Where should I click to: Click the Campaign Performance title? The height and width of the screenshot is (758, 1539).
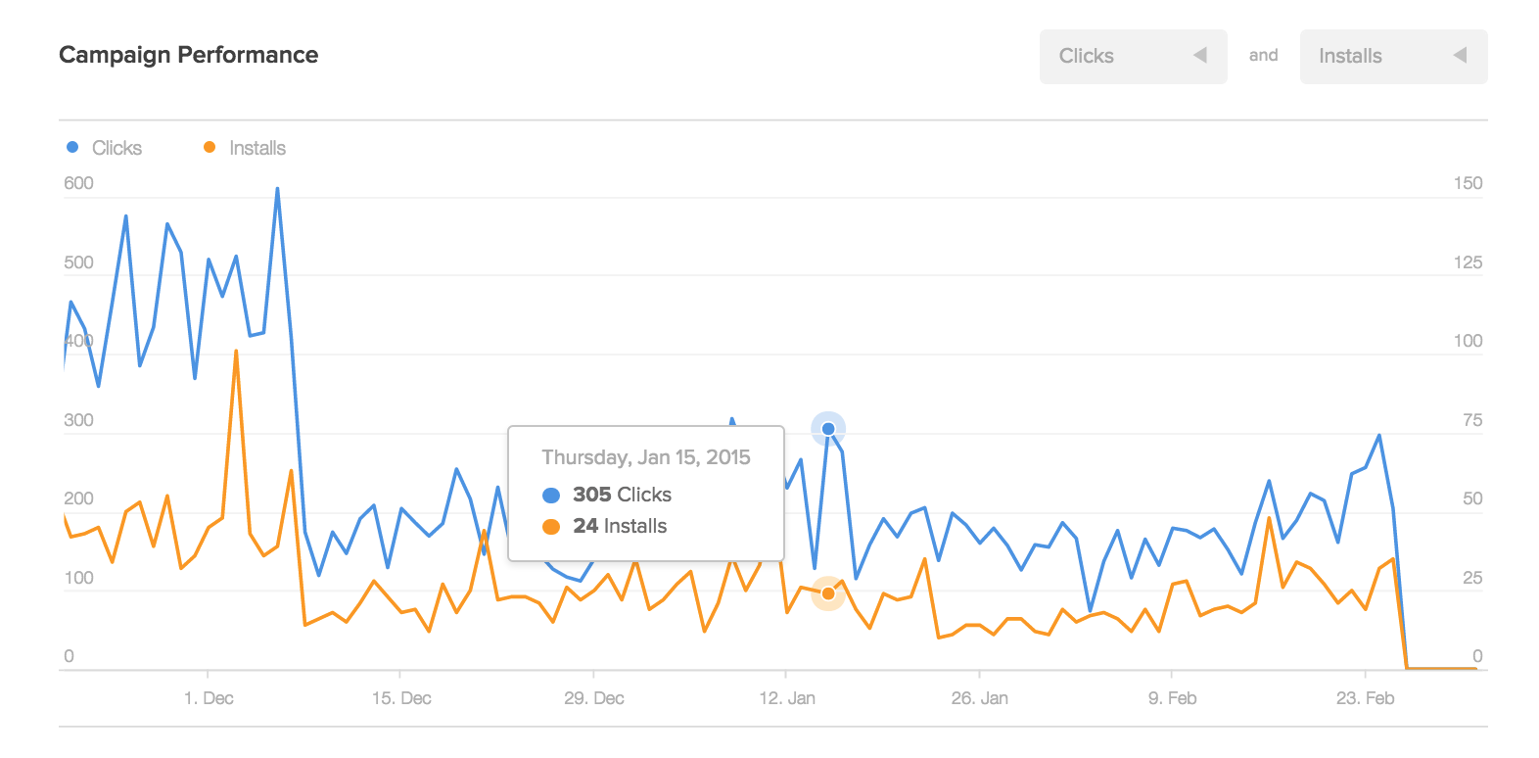tap(189, 55)
